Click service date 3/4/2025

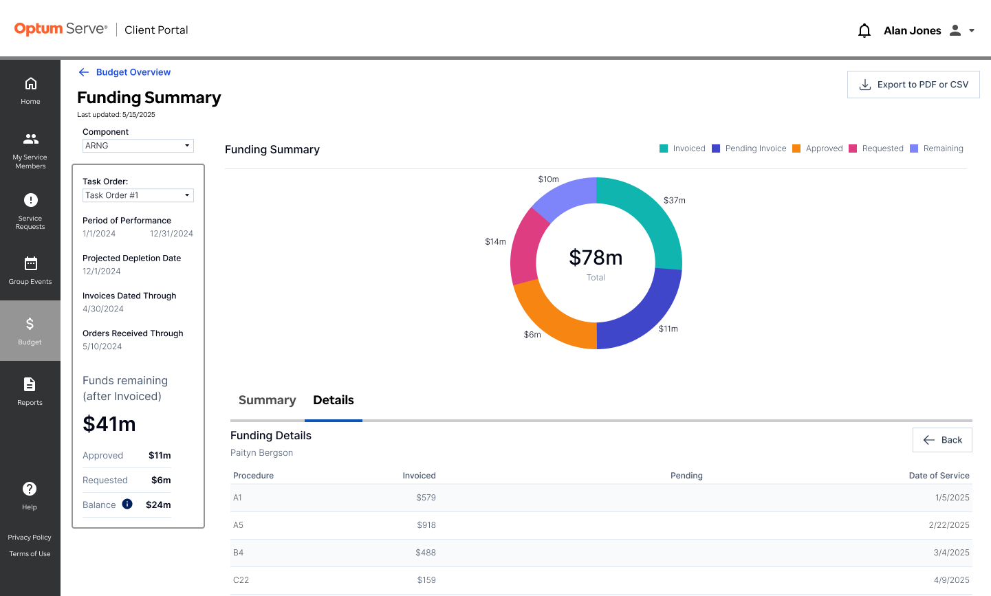click(952, 553)
